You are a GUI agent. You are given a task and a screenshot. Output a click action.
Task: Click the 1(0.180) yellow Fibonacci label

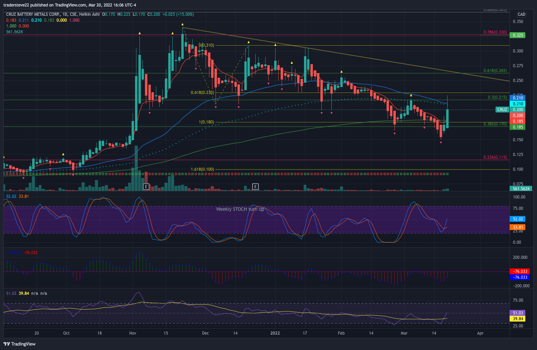pos(207,122)
